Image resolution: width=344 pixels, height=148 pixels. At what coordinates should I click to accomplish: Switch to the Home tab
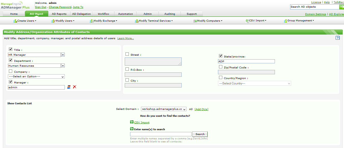14,14
